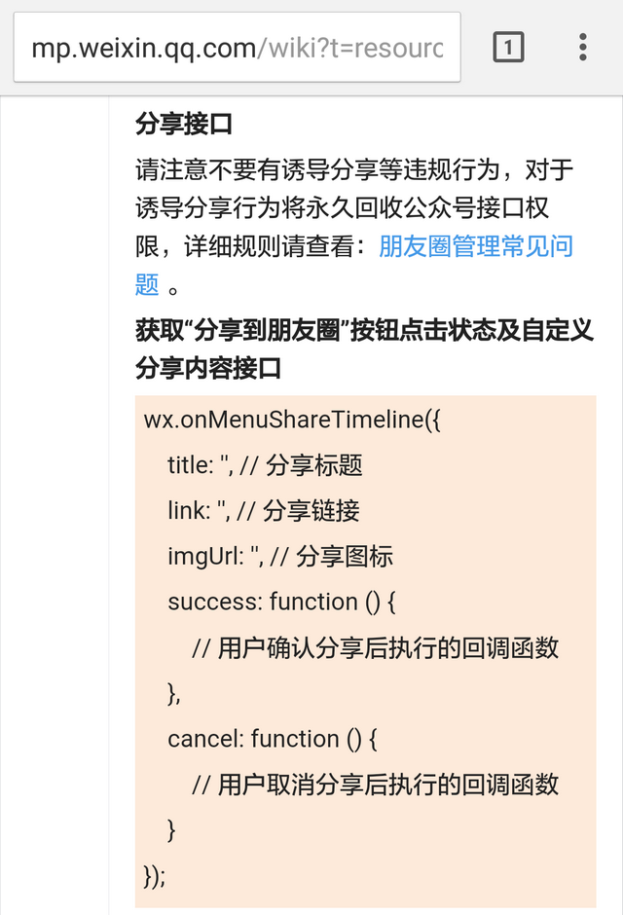Click the imgUrl: 分享图标 code line

point(280,557)
